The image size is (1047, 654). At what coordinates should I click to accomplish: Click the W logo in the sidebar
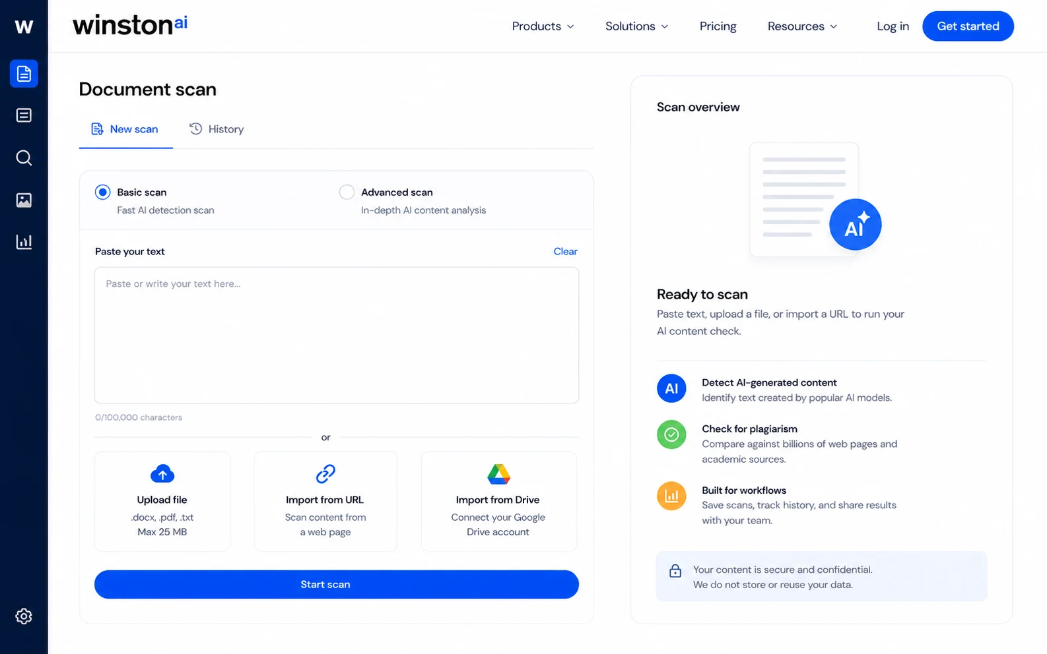pos(24,26)
